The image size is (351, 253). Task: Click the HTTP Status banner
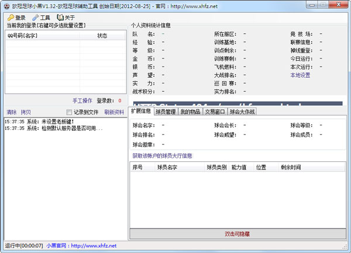(238, 103)
